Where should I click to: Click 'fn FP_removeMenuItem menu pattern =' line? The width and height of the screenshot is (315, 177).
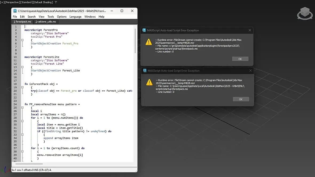pos(52,104)
